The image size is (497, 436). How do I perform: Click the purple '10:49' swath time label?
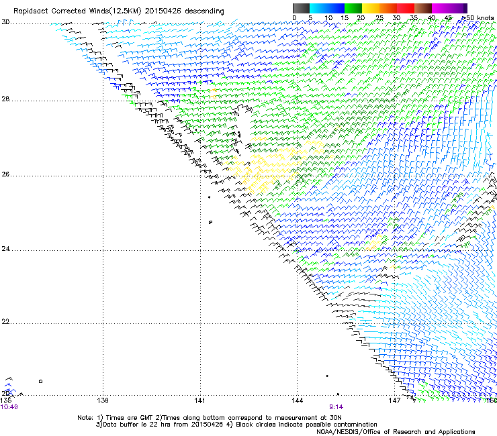coord(9,407)
